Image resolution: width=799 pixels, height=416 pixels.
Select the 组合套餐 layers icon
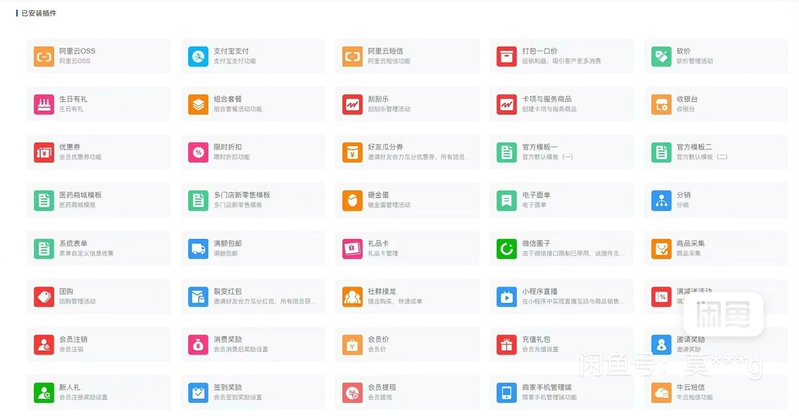[198, 105]
